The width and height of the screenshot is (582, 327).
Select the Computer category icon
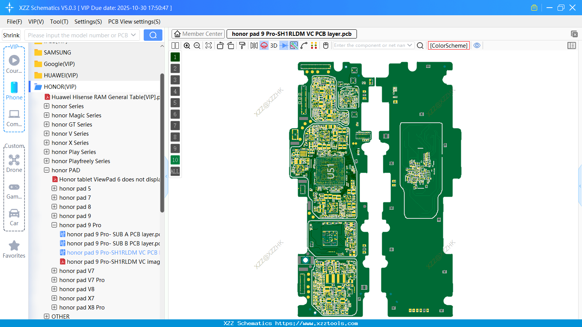[14, 118]
